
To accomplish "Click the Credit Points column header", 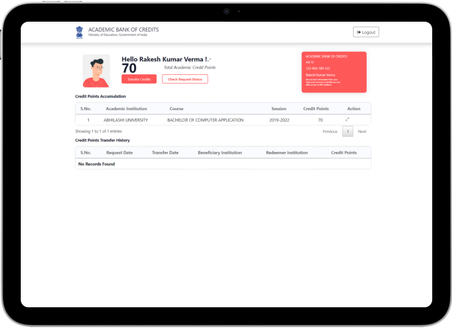I will click(x=316, y=108).
